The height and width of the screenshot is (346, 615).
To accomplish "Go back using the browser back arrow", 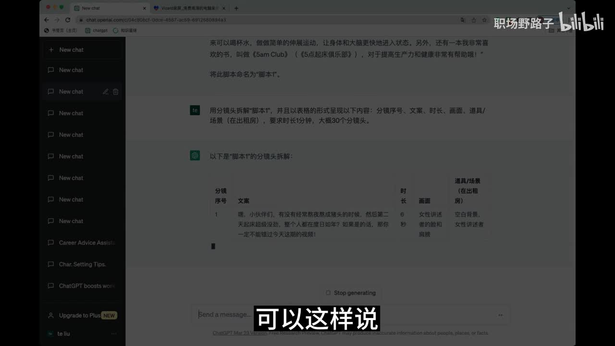I will coord(47,20).
